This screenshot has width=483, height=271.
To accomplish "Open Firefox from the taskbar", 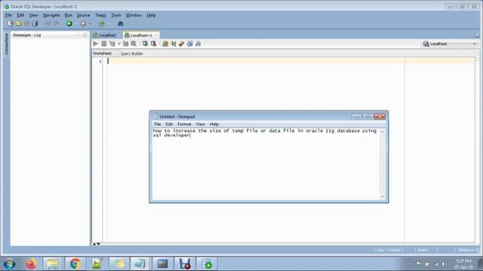I will click(31, 263).
